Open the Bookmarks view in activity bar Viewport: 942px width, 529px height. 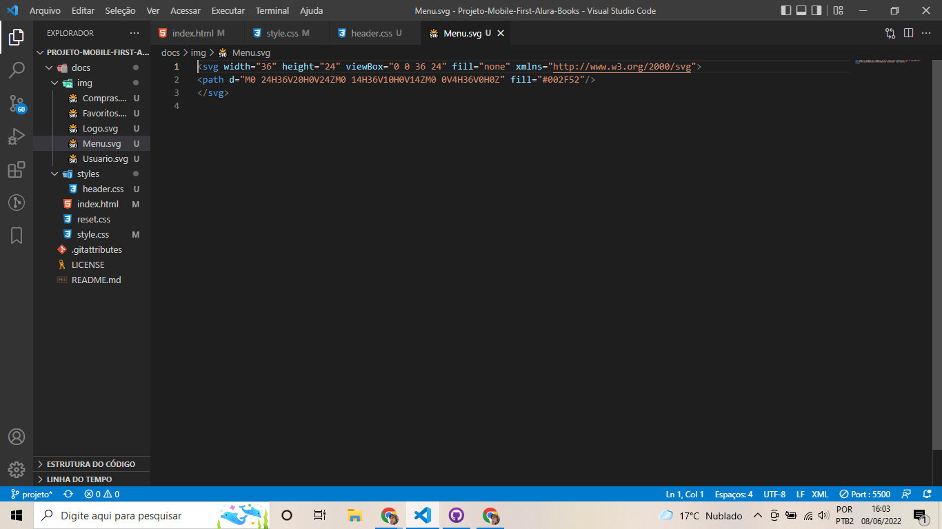click(17, 236)
